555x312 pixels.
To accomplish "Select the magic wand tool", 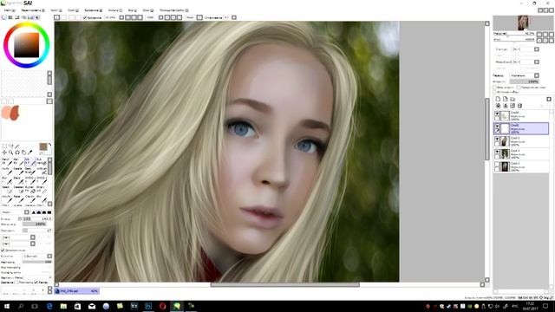I will point(17,146).
